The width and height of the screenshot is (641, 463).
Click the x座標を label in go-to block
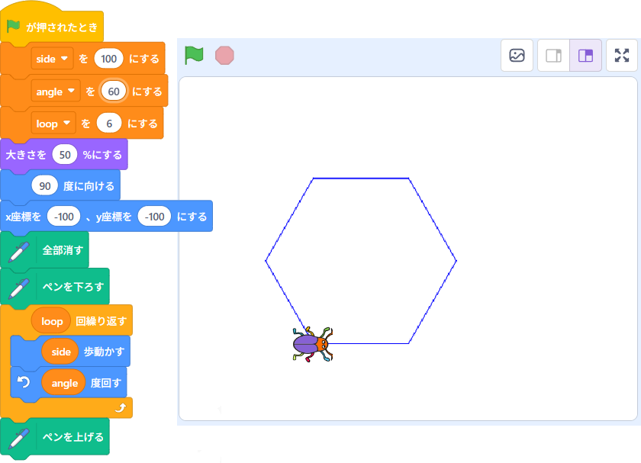(x=24, y=217)
